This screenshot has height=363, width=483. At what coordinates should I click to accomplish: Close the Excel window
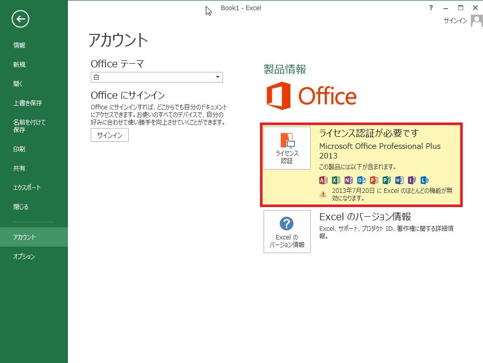pyautogui.click(x=475, y=8)
